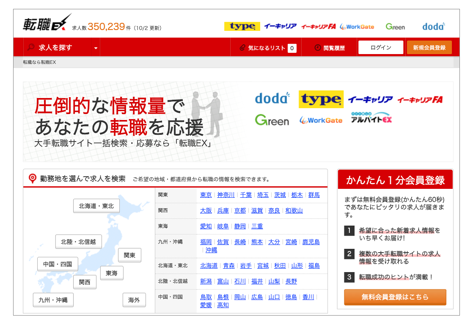Click the 北陸・北信越 row label in table

tap(173, 281)
